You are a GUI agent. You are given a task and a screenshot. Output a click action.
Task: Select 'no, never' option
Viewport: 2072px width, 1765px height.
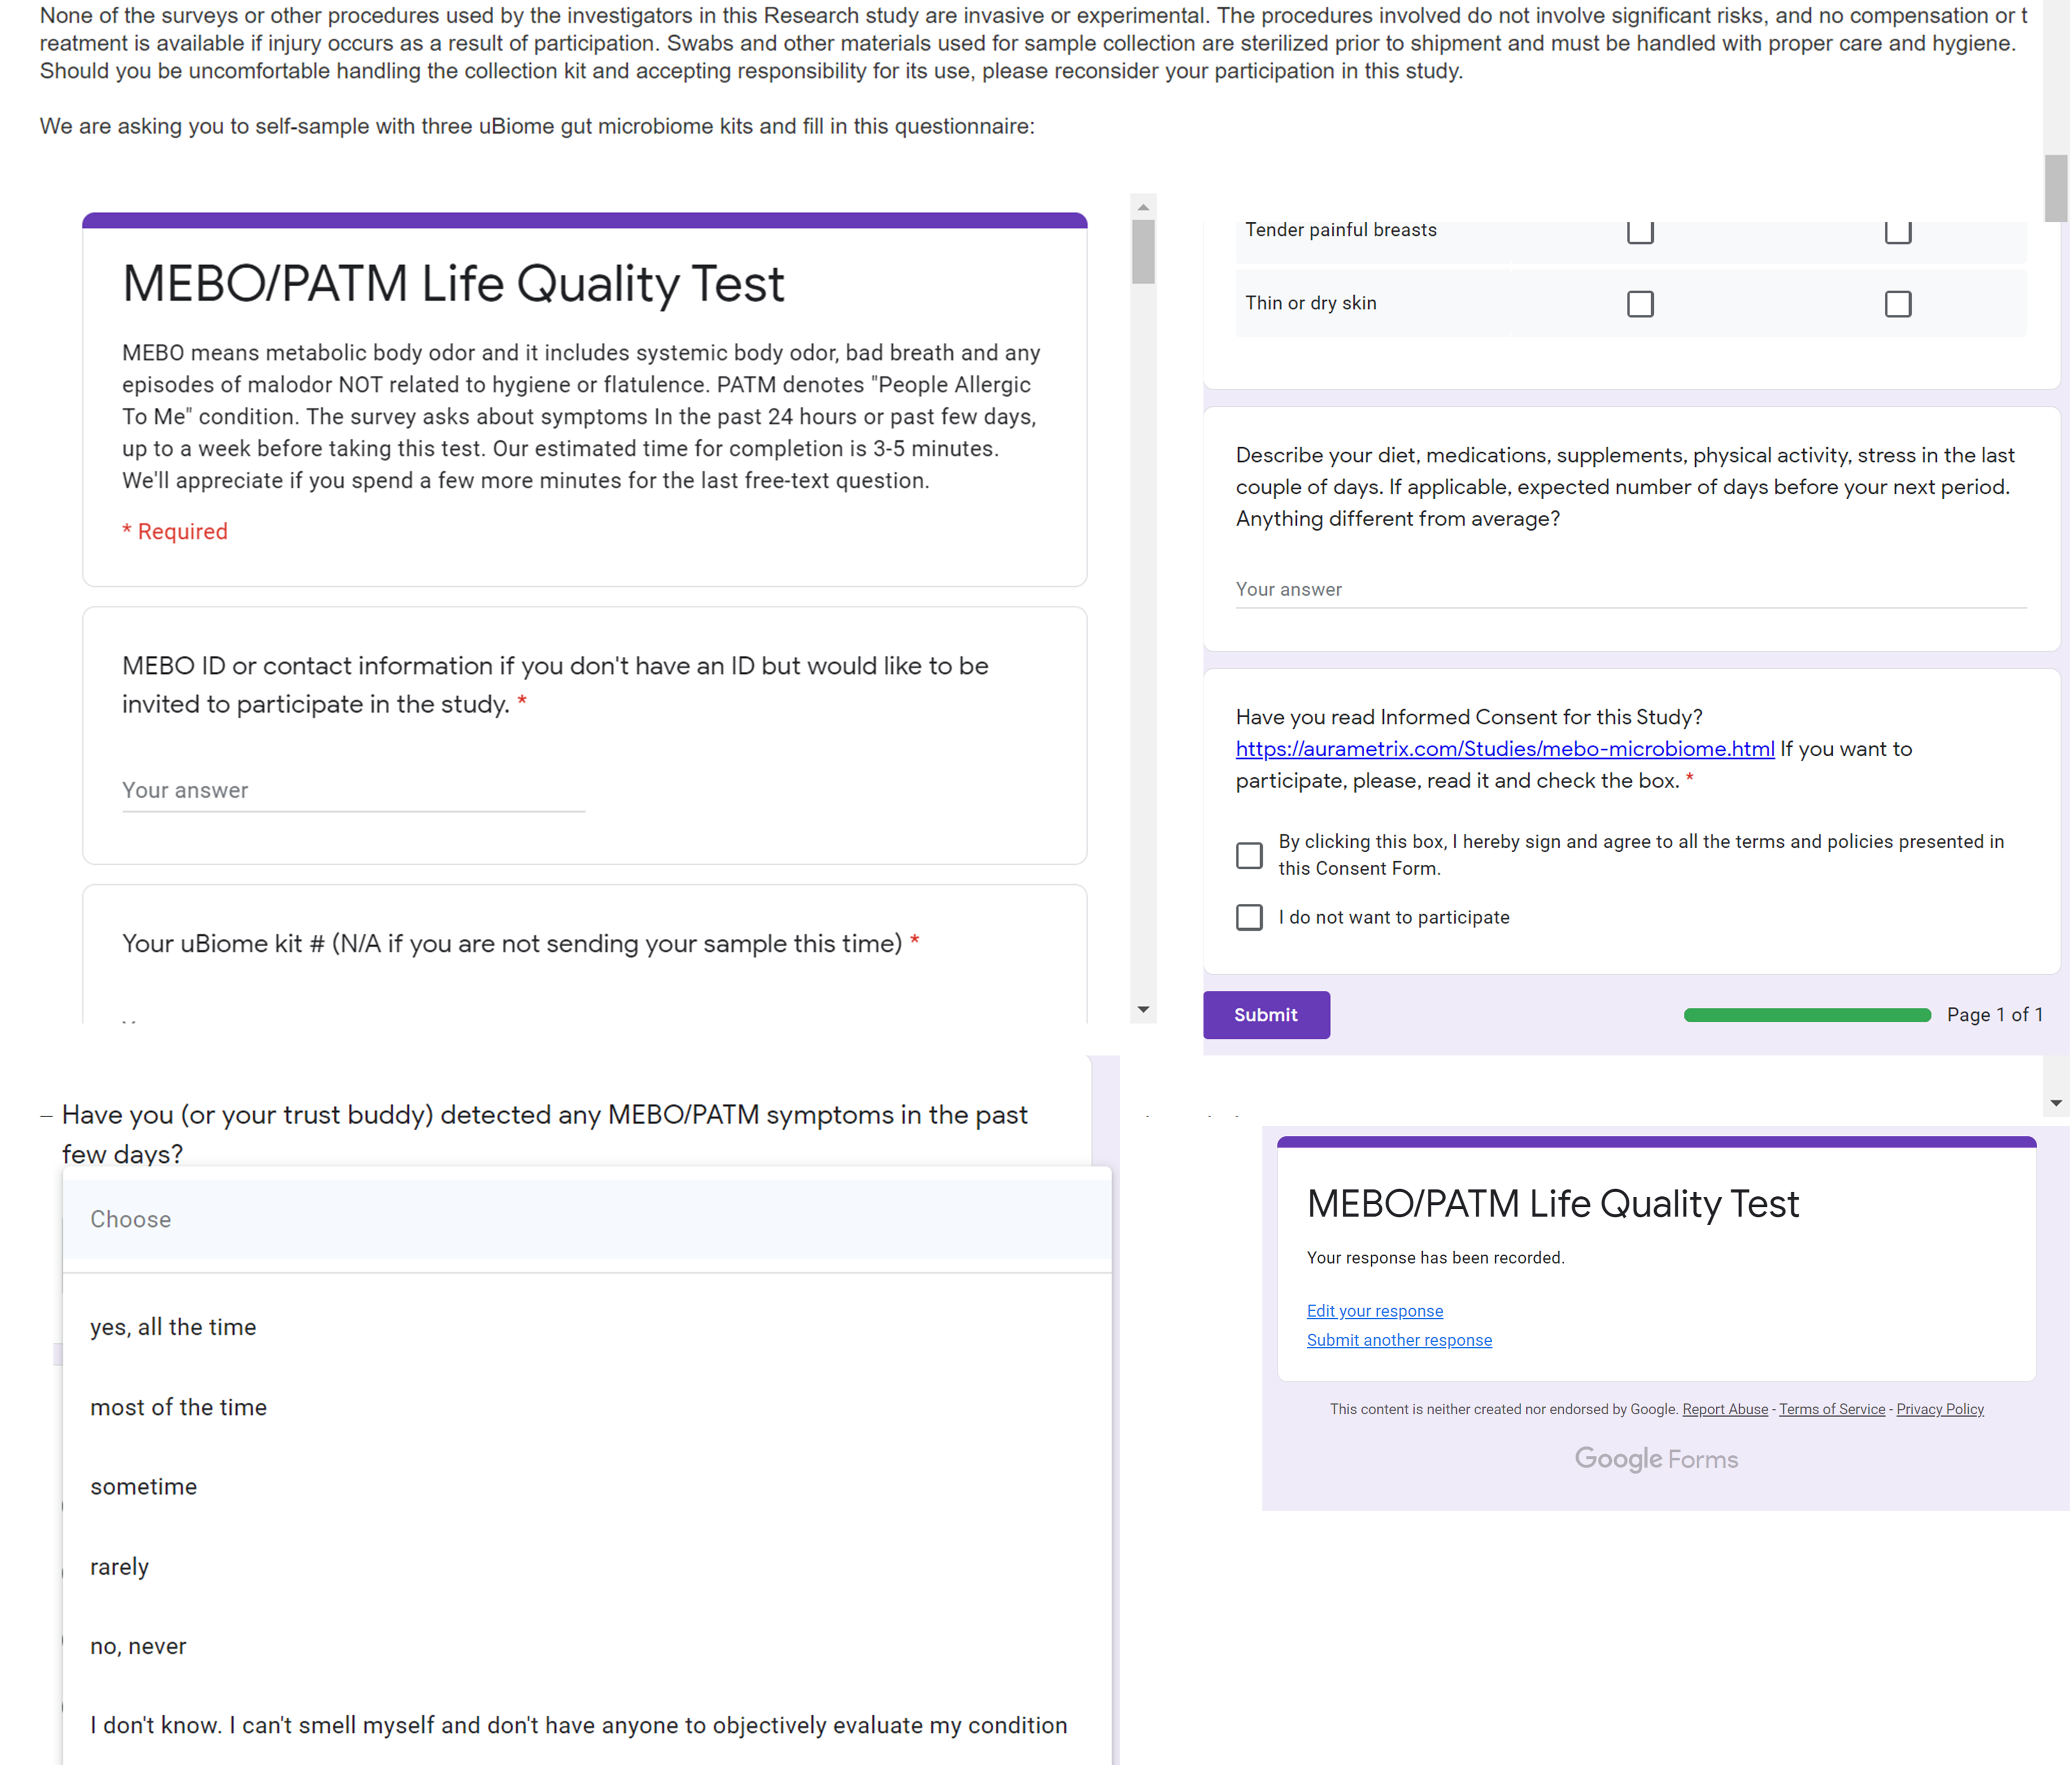click(587, 1646)
